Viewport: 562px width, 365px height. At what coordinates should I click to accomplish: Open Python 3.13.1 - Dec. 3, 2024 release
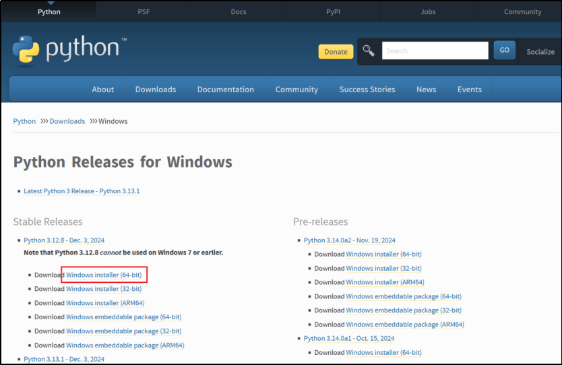[x=64, y=359]
